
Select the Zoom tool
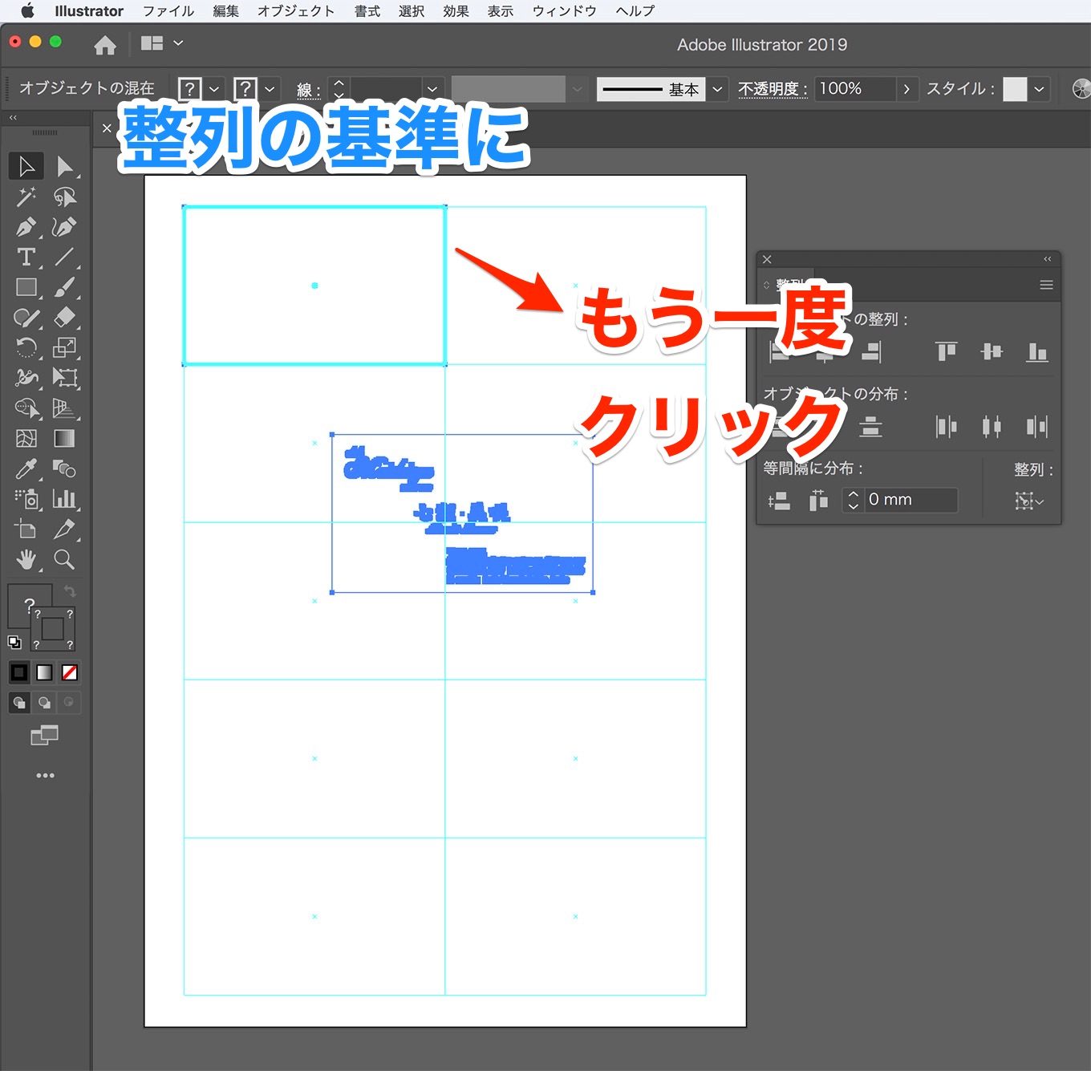pyautogui.click(x=64, y=559)
